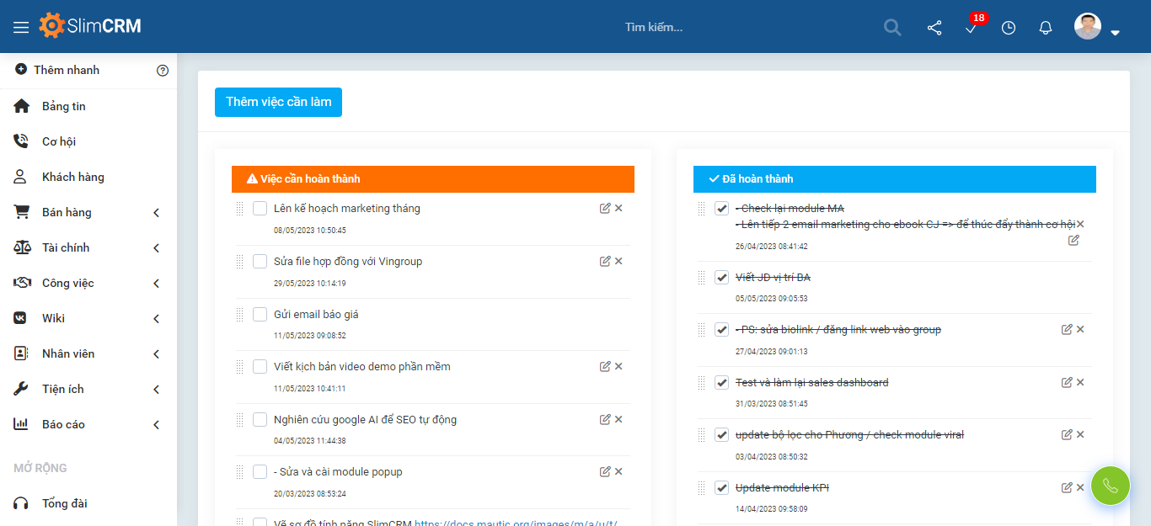
Task: Click the 'Thêm việc cần làm' button
Action: pyautogui.click(x=278, y=102)
